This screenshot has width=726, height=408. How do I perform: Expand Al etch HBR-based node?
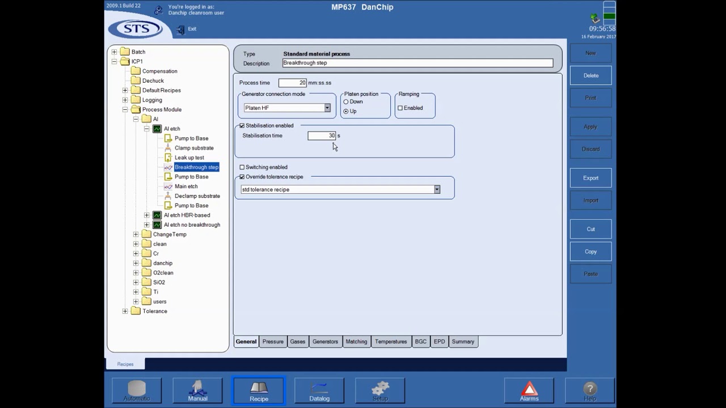click(146, 215)
